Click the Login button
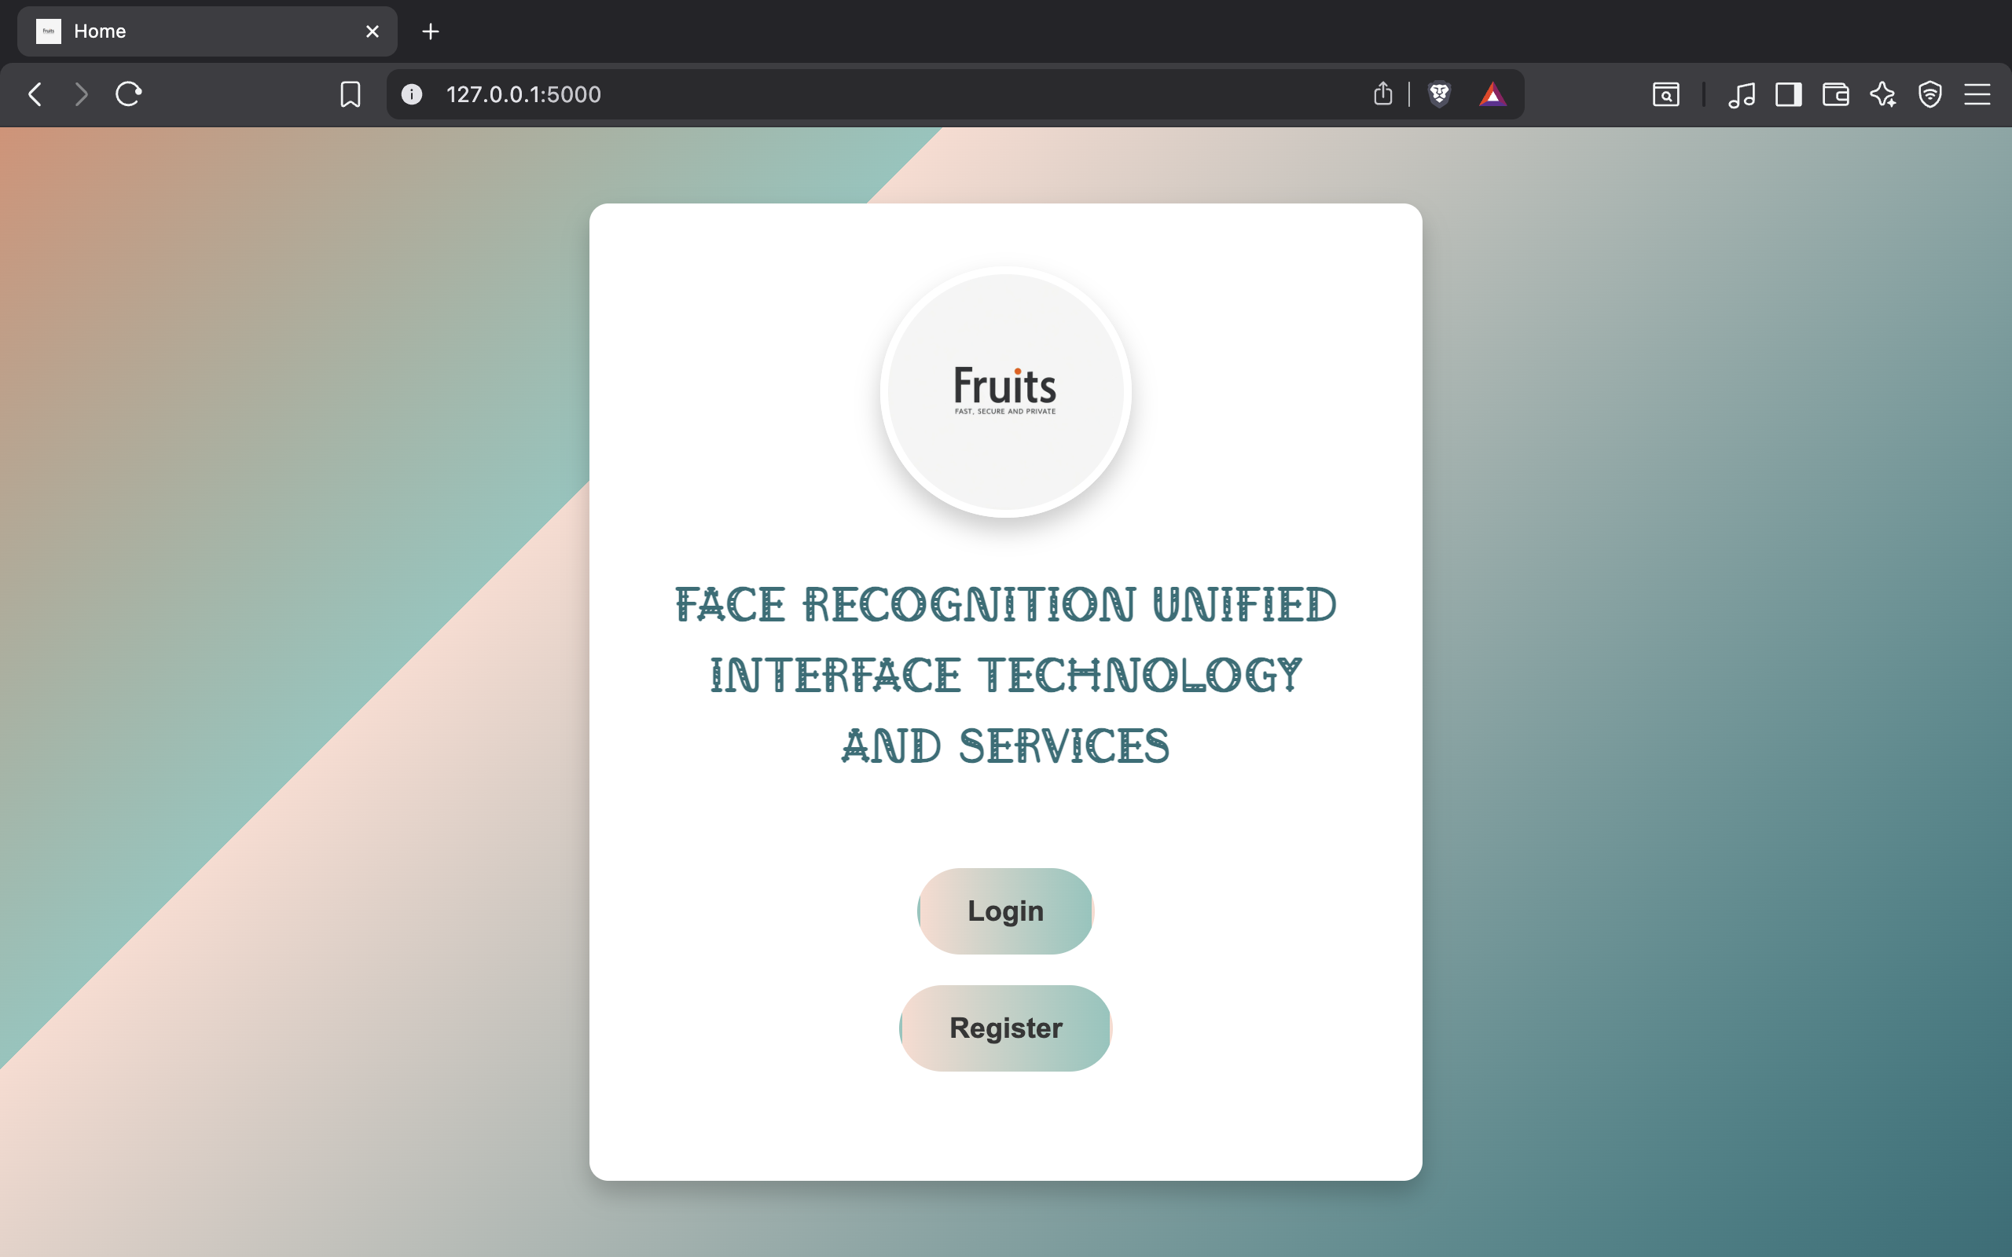The width and height of the screenshot is (2012, 1257). click(x=1004, y=911)
